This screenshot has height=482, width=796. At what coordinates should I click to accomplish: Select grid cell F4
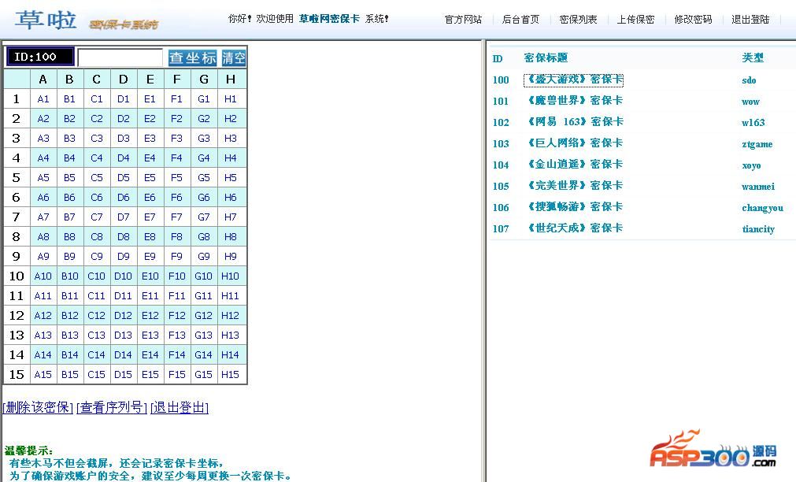[176, 158]
